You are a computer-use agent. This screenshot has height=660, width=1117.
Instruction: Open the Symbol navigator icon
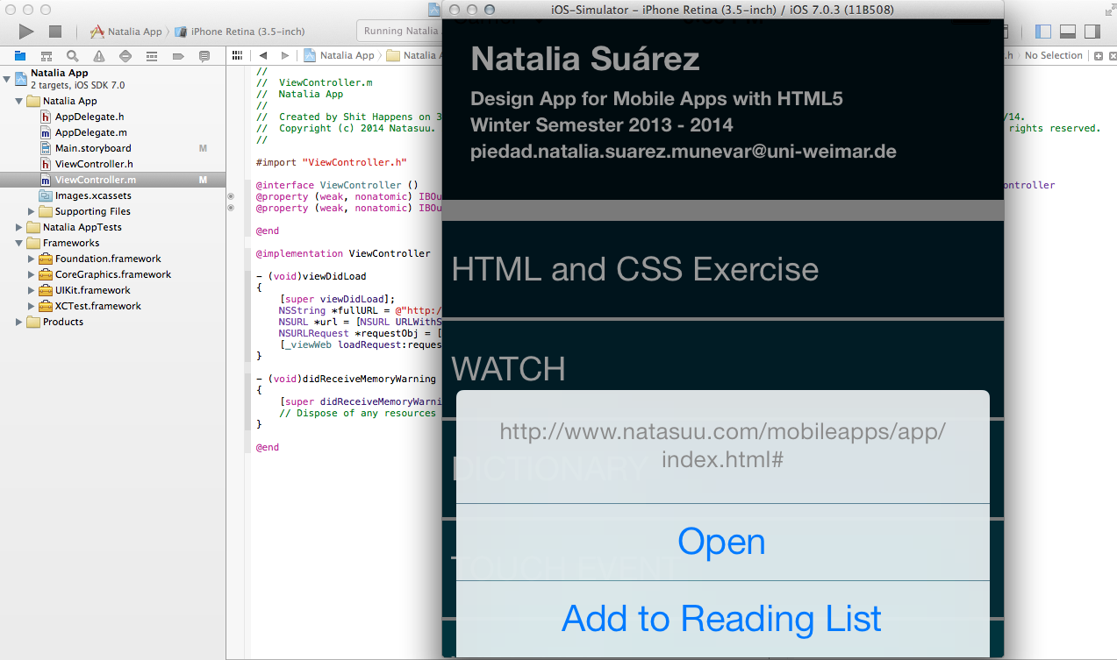point(46,56)
